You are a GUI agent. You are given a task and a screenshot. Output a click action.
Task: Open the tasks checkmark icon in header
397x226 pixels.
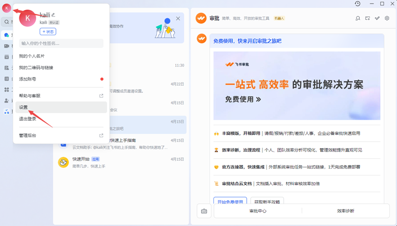pyautogui.click(x=377, y=18)
